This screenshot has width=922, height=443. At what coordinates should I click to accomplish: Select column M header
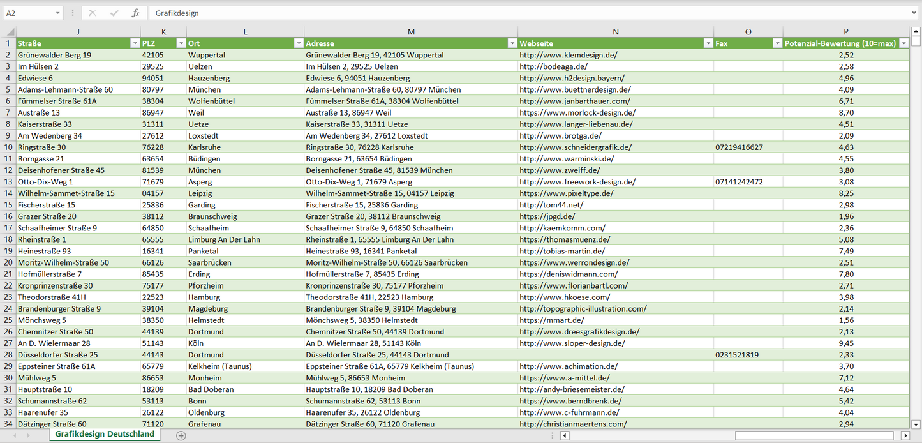click(411, 32)
